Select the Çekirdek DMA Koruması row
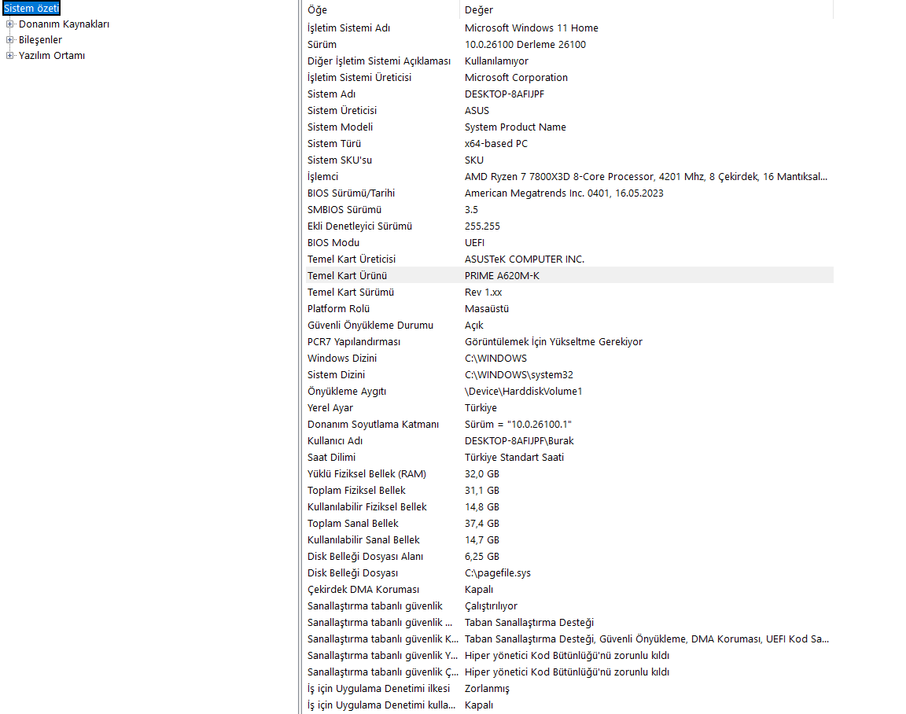Screen dimensions: 906x714 (569, 590)
